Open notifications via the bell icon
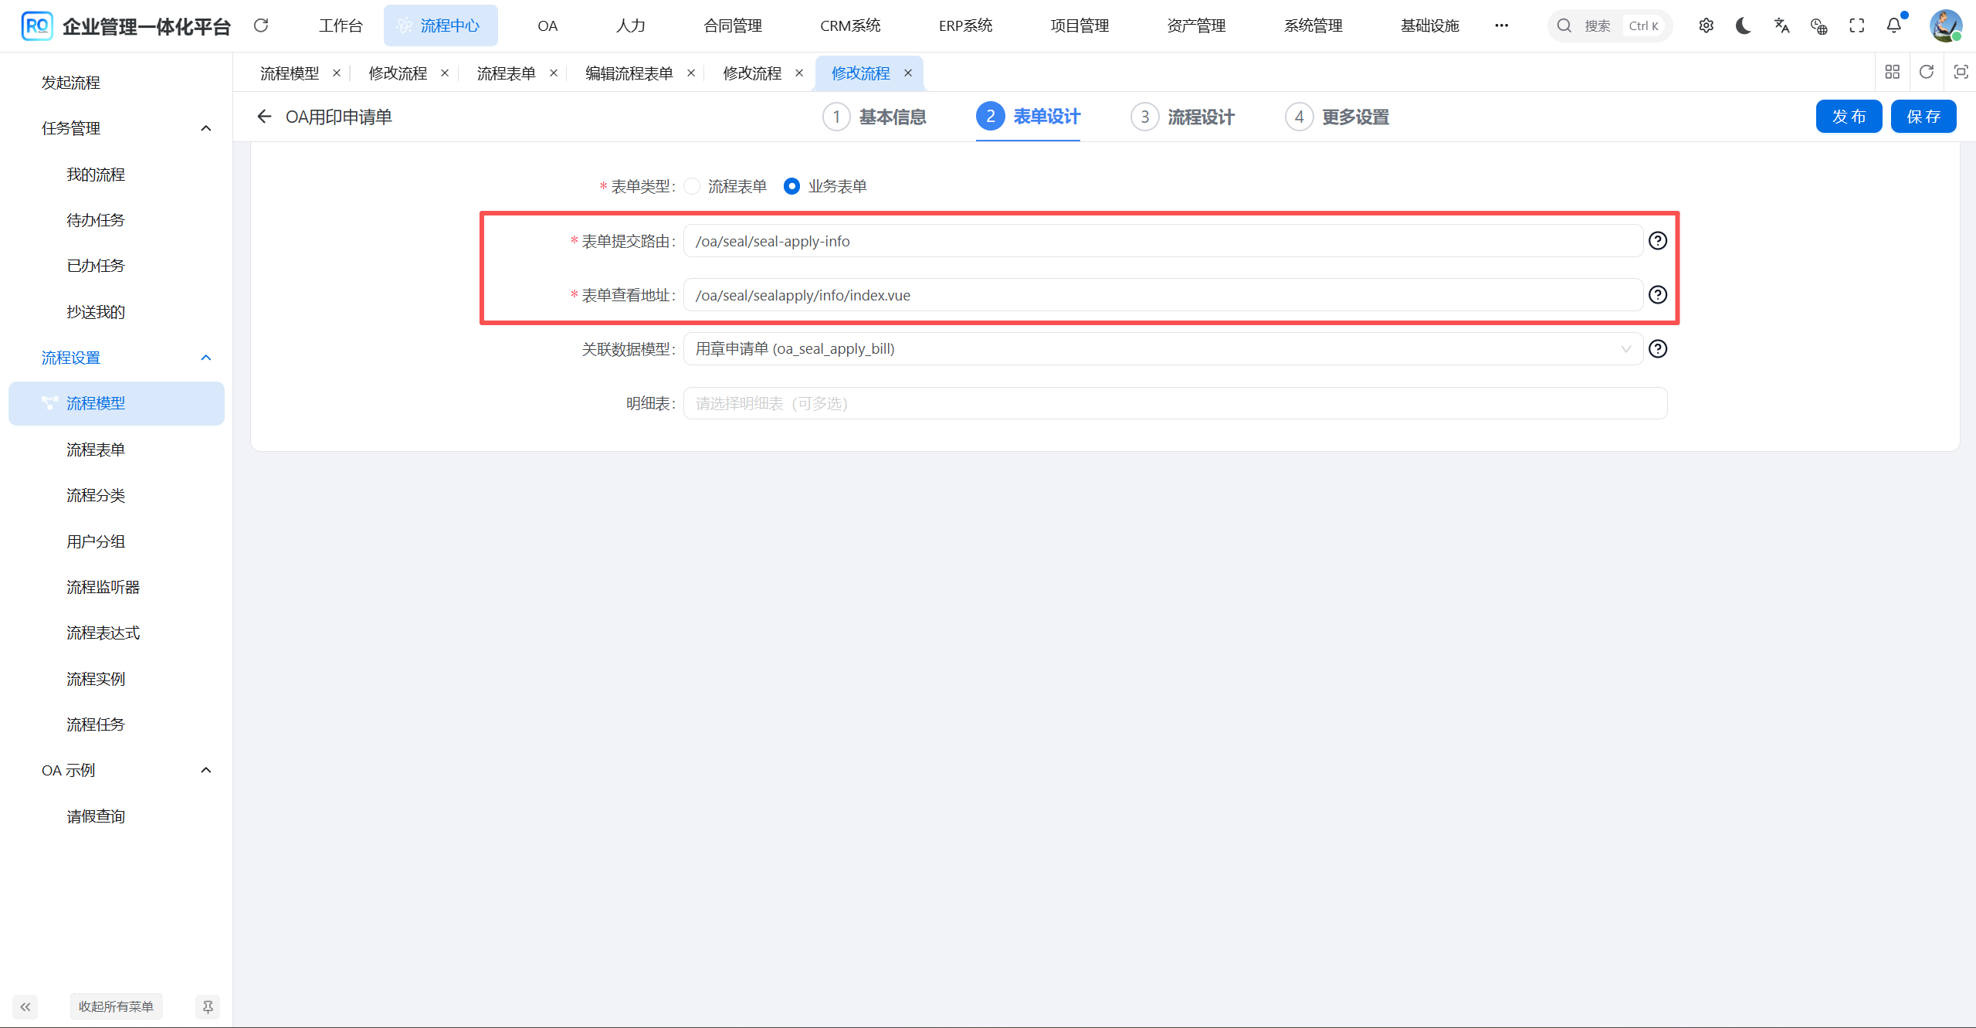 coord(1893,25)
